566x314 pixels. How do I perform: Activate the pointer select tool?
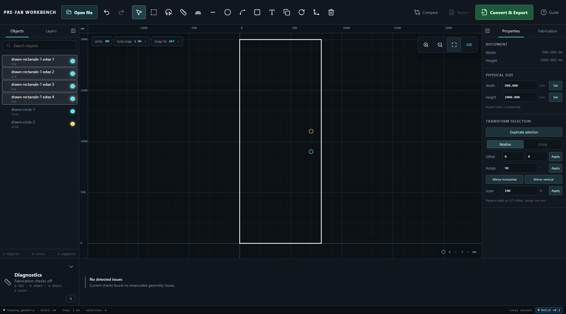point(139,13)
